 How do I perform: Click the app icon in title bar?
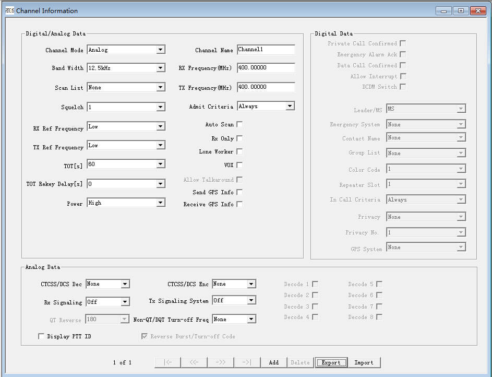(x=9, y=10)
